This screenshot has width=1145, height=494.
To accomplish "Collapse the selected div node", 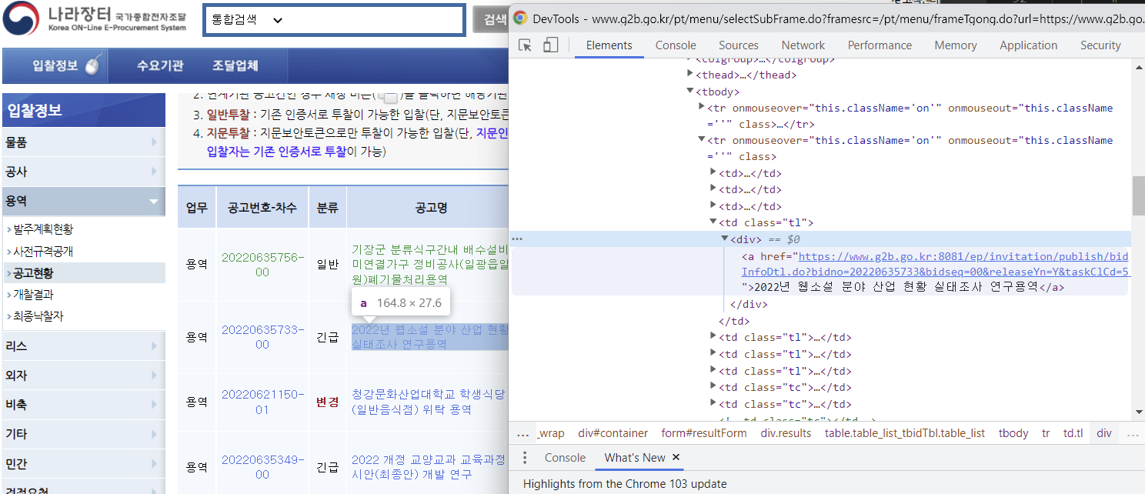I will (x=725, y=239).
